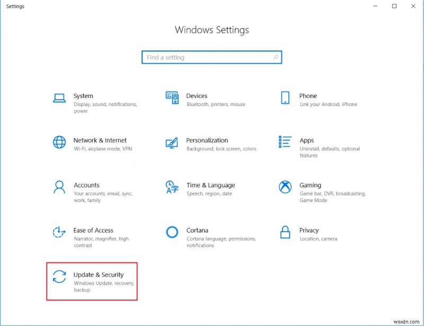Open the System laptop icon
This screenshot has height=326, width=424.
(x=59, y=98)
